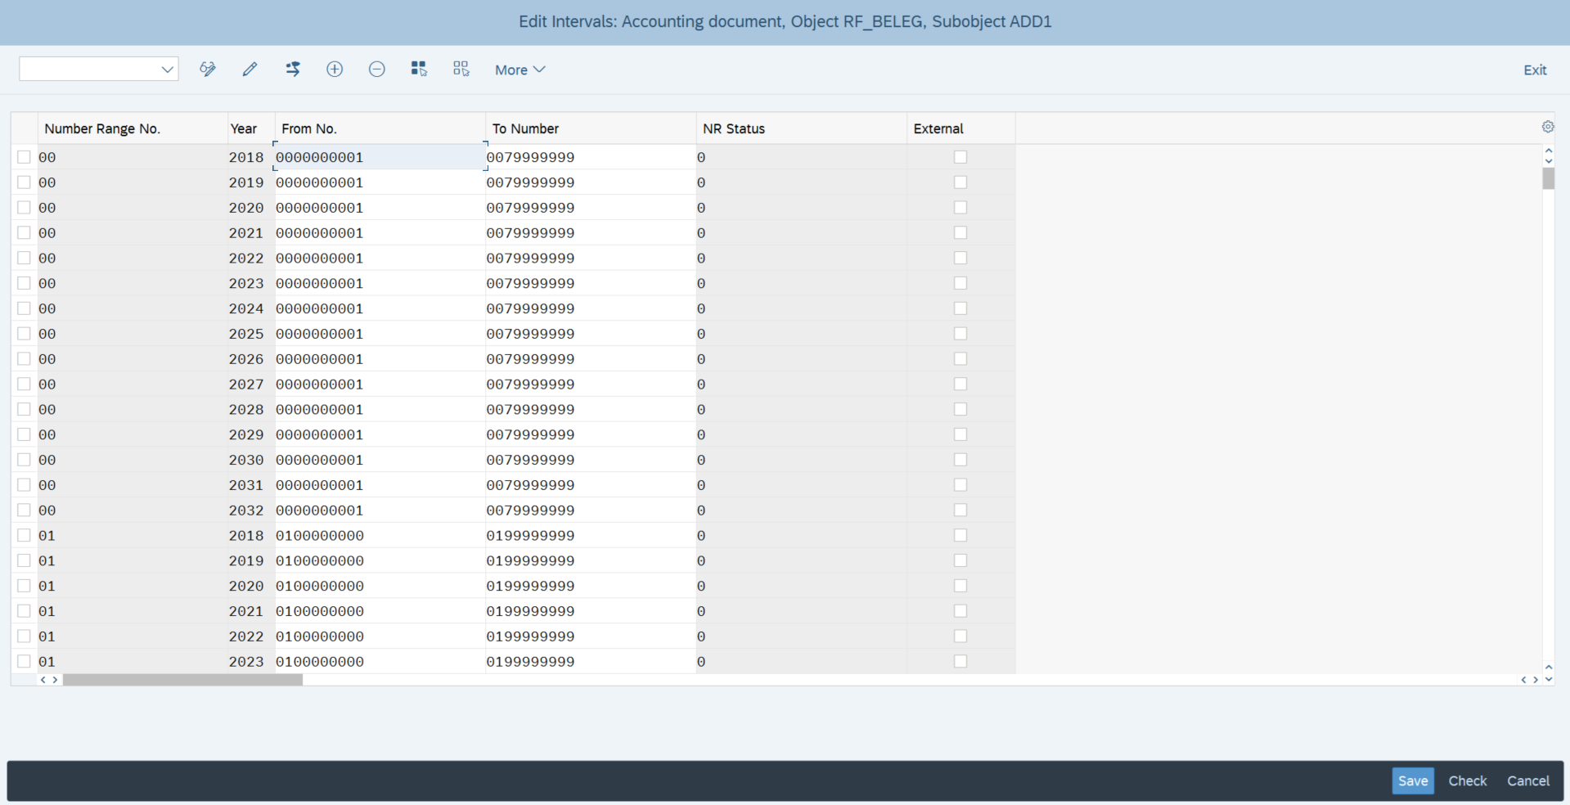Open table settings gear icon
Image resolution: width=1570 pixels, height=805 pixels.
(1548, 127)
